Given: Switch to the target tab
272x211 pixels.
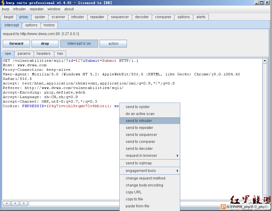Looking at the screenshot, I should coord(8,17).
